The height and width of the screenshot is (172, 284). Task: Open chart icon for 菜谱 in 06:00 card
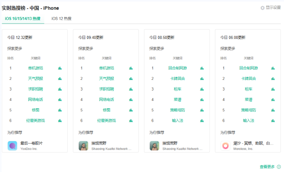tap(273, 100)
